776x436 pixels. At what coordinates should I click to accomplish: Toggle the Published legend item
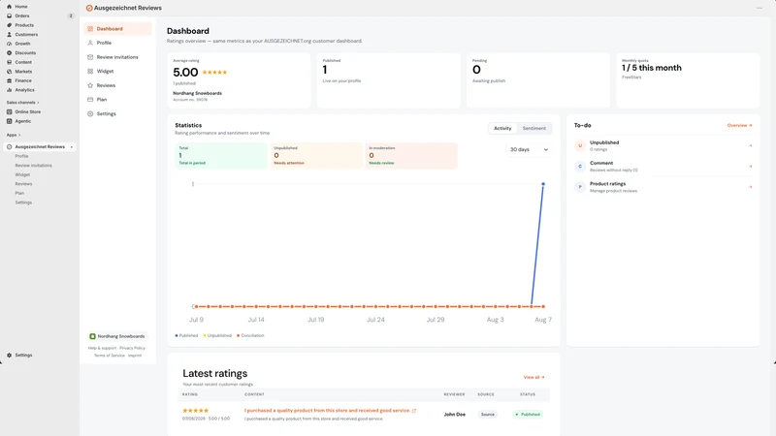[186, 335]
